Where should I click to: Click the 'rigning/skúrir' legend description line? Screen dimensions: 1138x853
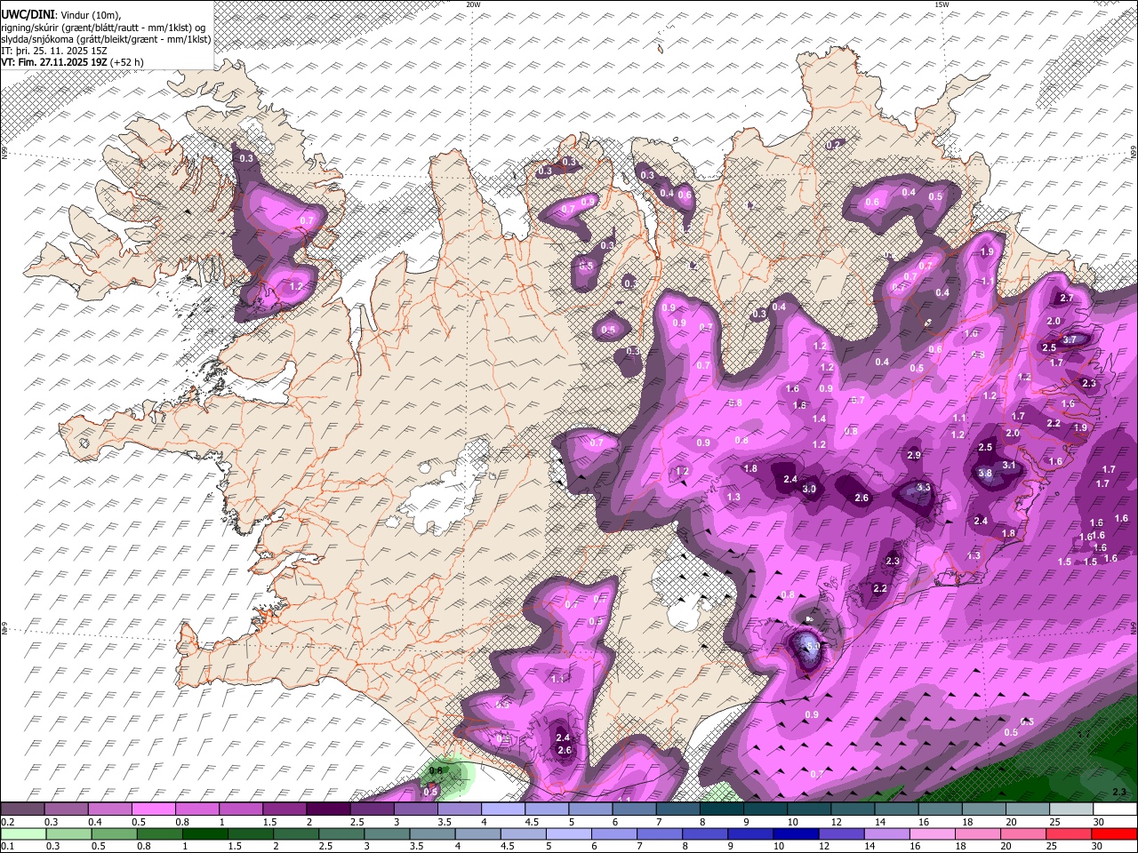point(103,28)
